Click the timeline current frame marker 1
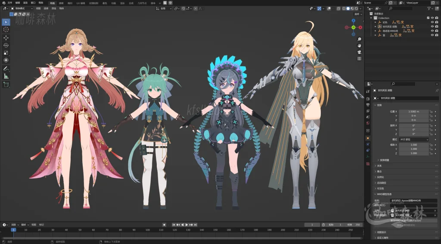441x244 pixels. [13, 230]
